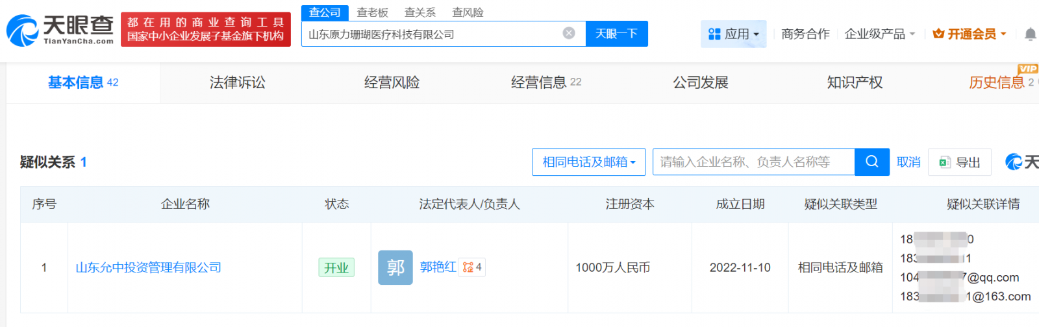Screen dimensions: 1039x327
Task: Expand the 开通会员 membership dropdown
Action: [x=970, y=34]
